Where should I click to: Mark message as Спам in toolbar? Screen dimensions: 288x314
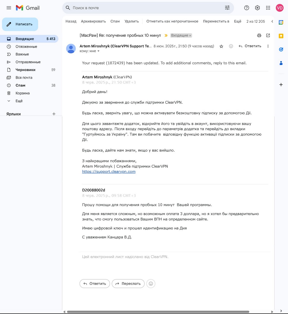[x=115, y=21]
